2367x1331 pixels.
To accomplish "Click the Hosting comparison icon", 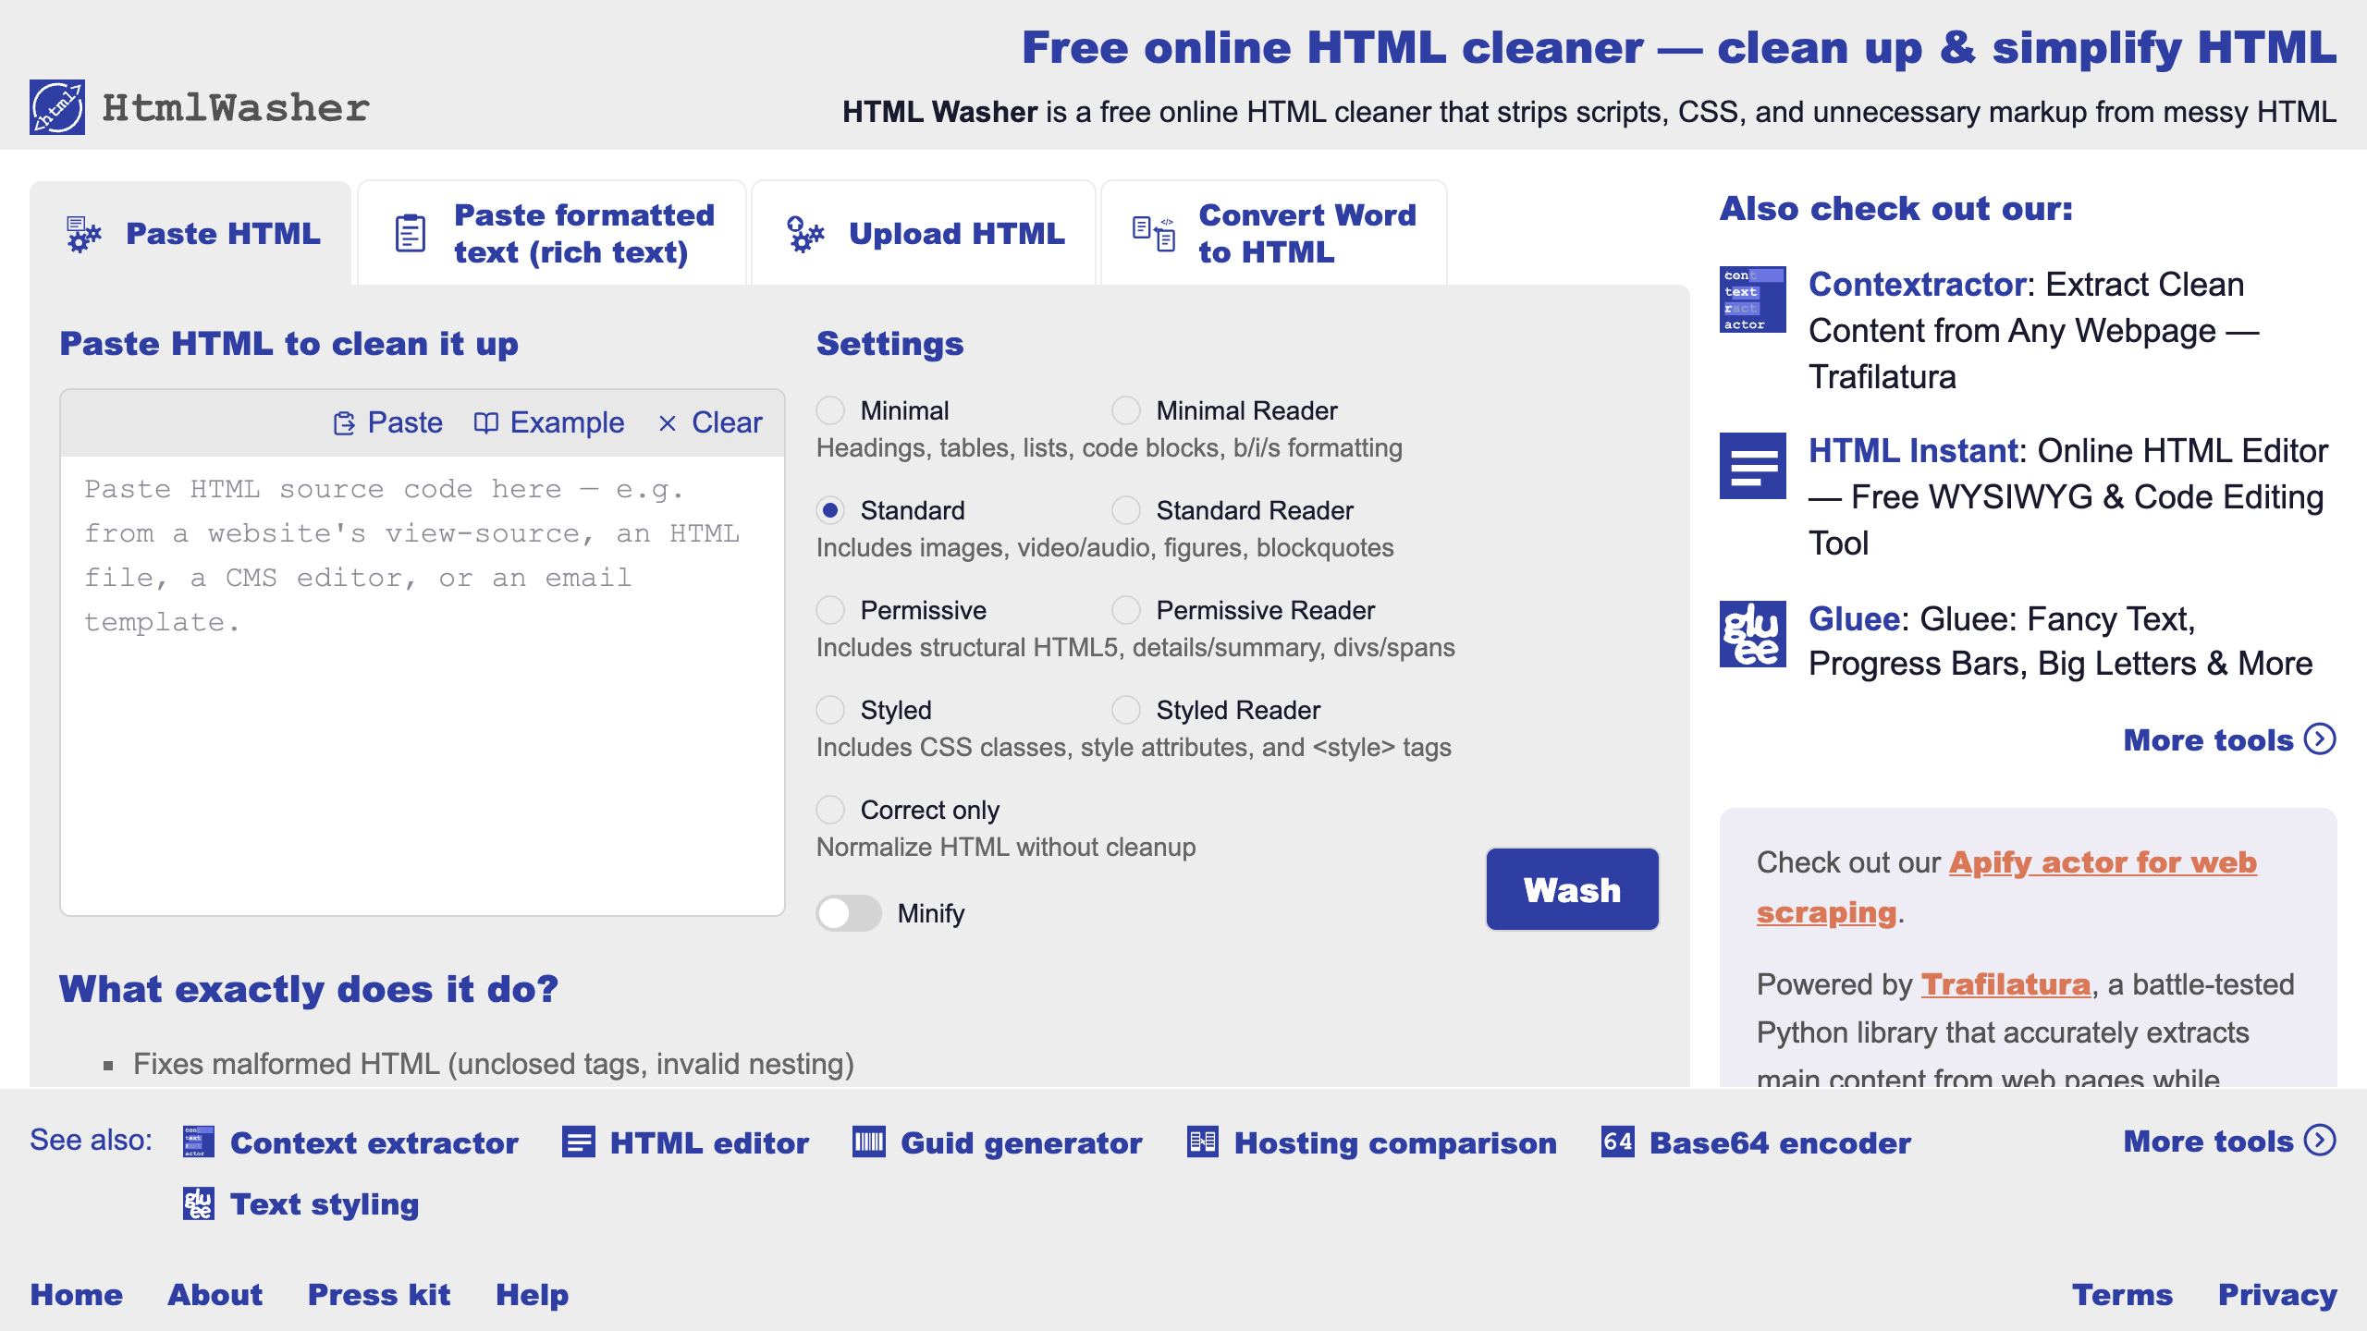I will (1202, 1142).
